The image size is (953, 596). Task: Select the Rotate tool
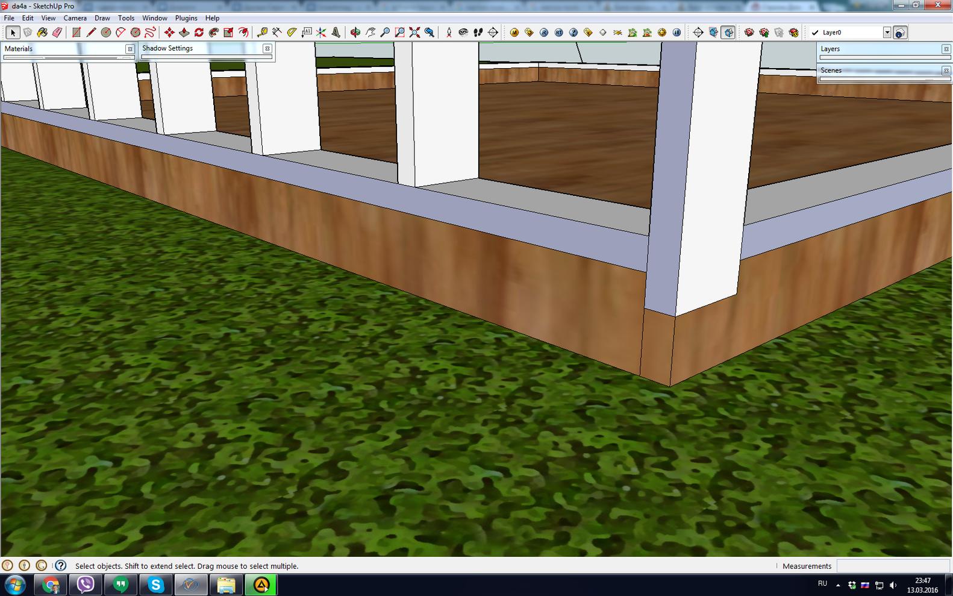tap(199, 33)
